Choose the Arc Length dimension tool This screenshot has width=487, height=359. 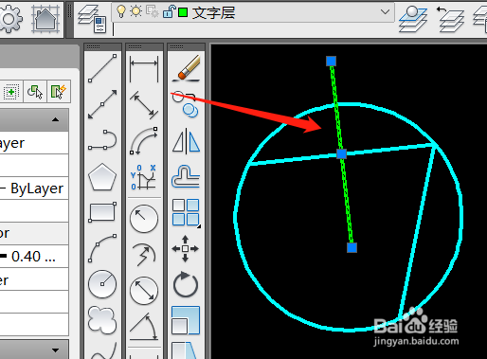point(144,141)
